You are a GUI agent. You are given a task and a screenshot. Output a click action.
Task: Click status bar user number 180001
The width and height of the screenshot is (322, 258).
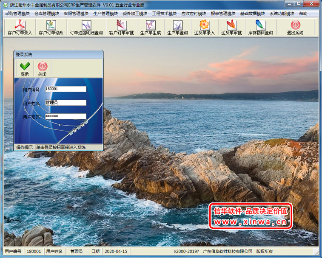pyautogui.click(x=34, y=251)
